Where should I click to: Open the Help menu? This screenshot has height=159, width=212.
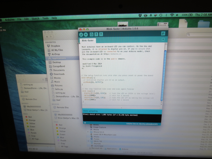(54, 18)
